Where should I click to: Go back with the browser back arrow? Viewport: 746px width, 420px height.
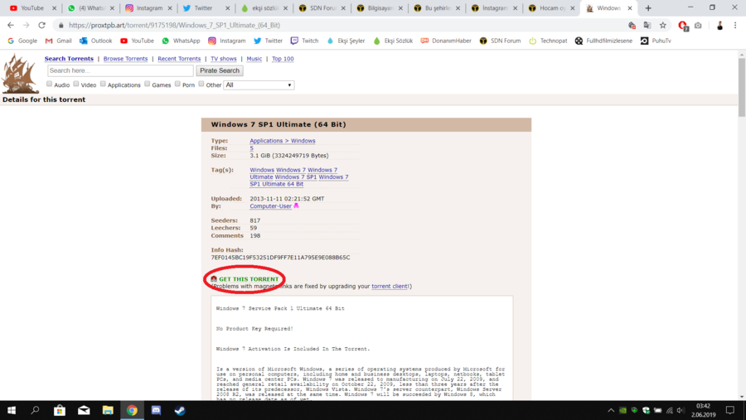11,25
